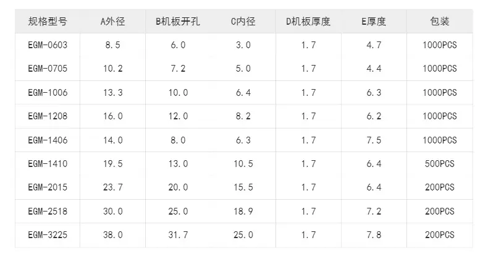Select model EGM-0603 cell

click(48, 45)
